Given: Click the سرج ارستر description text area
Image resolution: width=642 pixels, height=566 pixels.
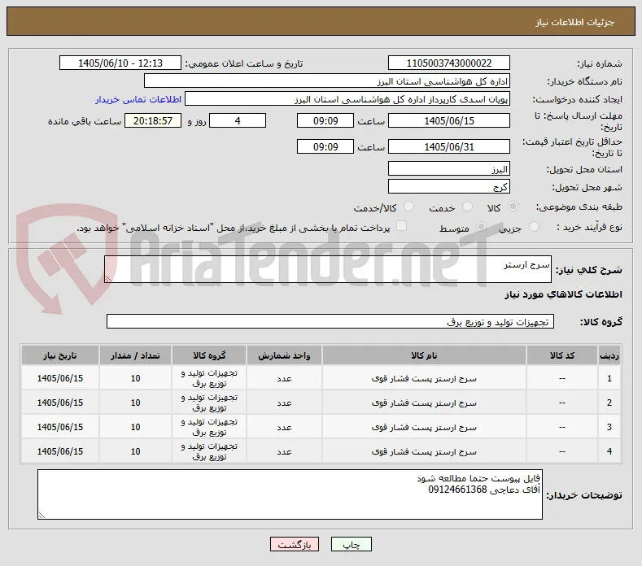Looking at the screenshot, I should [328, 269].
